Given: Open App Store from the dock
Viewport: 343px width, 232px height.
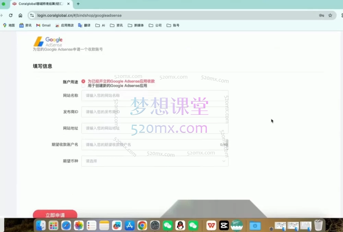Looking at the screenshot, I should coord(130,225).
